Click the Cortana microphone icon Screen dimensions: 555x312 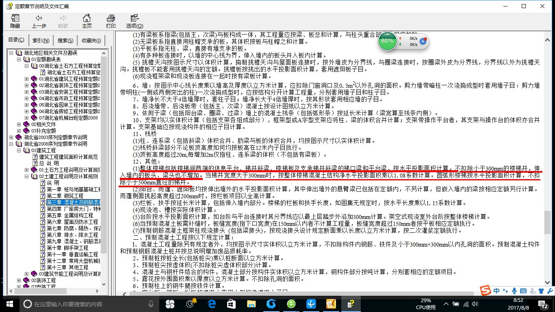point(151,304)
